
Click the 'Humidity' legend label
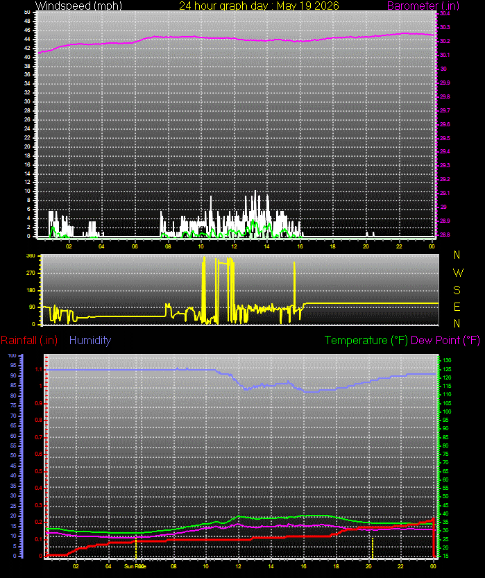tap(90, 340)
